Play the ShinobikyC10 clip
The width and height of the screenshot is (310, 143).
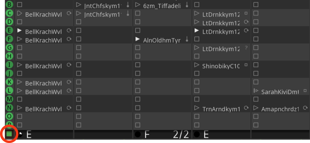[197, 65]
